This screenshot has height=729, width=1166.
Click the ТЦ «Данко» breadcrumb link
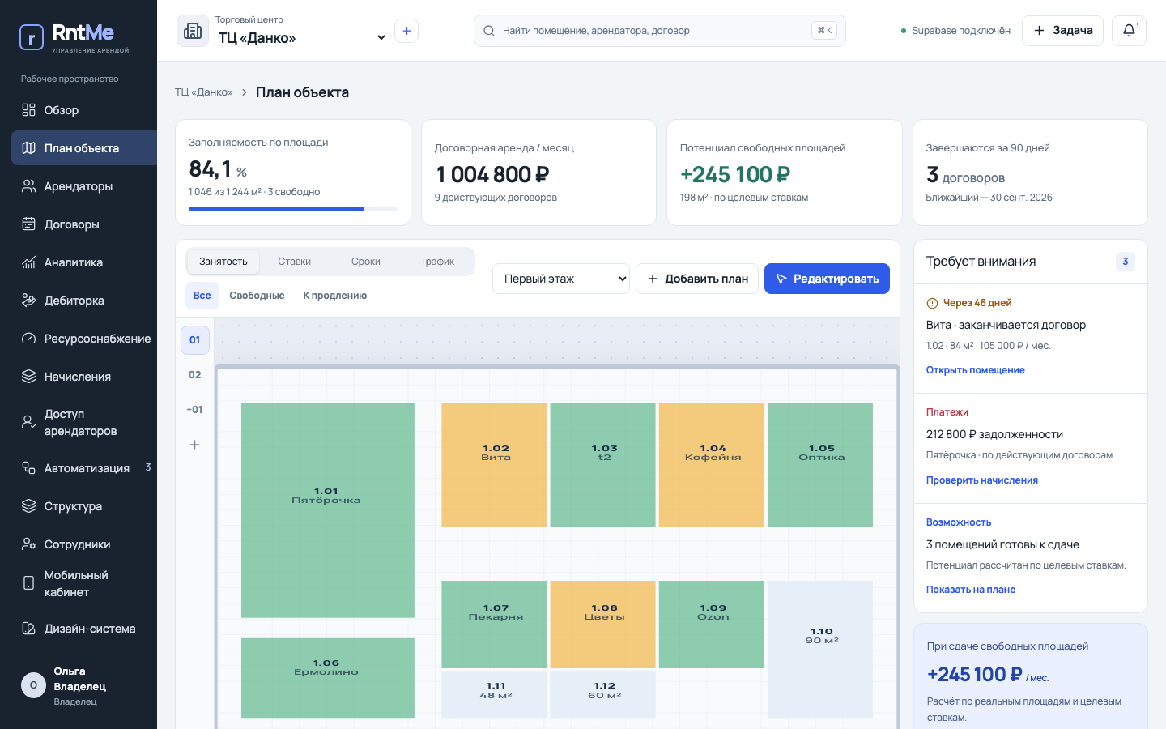point(204,92)
